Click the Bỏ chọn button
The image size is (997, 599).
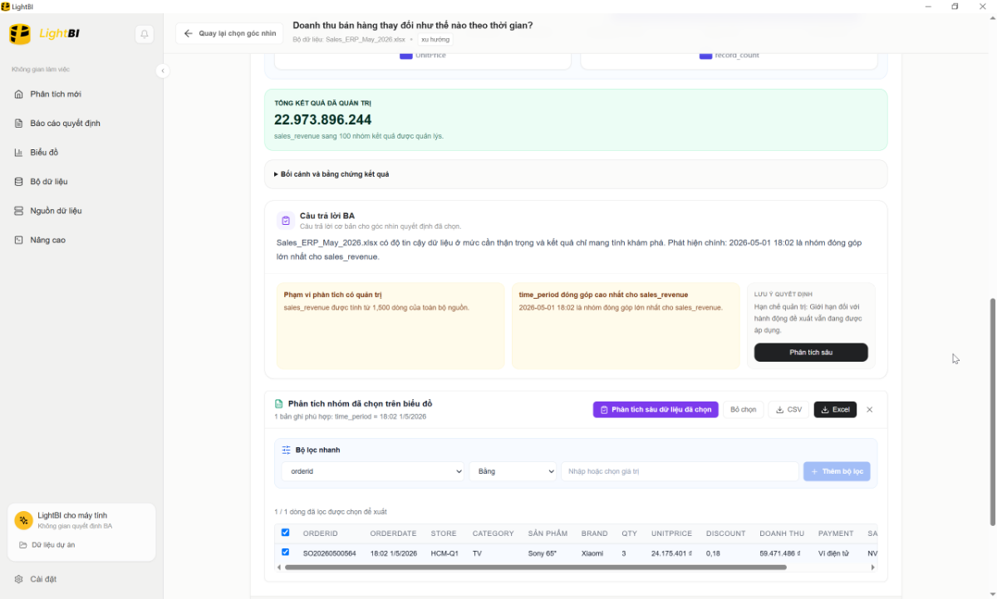(x=744, y=410)
